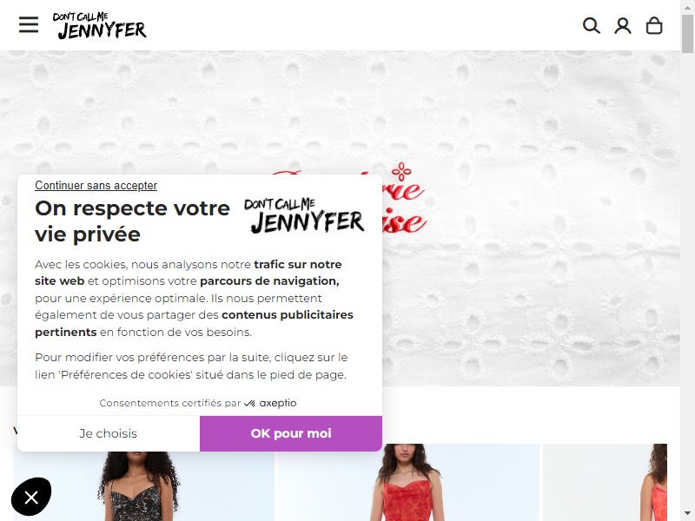695x521 pixels.
Task: Open the black floral dress product thumbnail
Action: coord(143,482)
